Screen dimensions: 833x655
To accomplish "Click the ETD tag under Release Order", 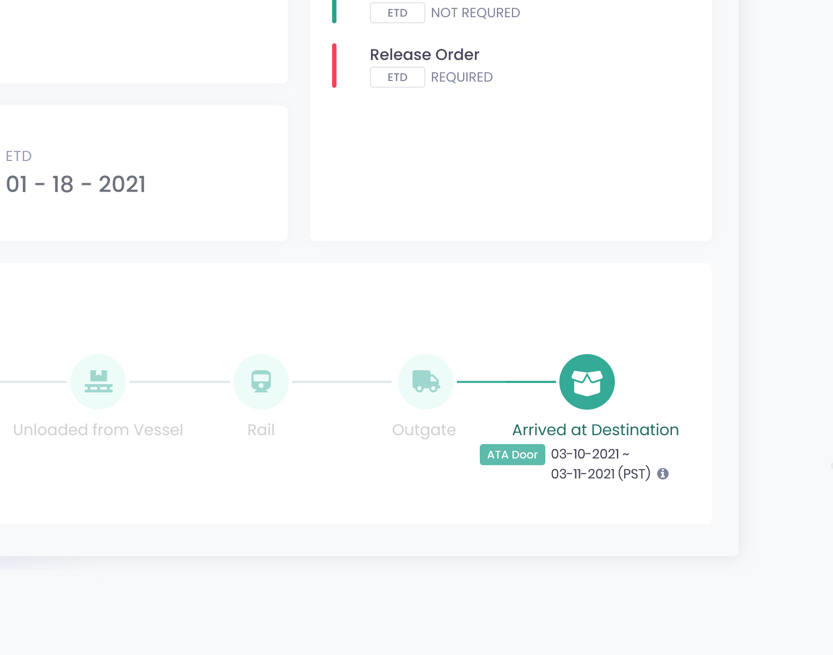I will click(398, 77).
